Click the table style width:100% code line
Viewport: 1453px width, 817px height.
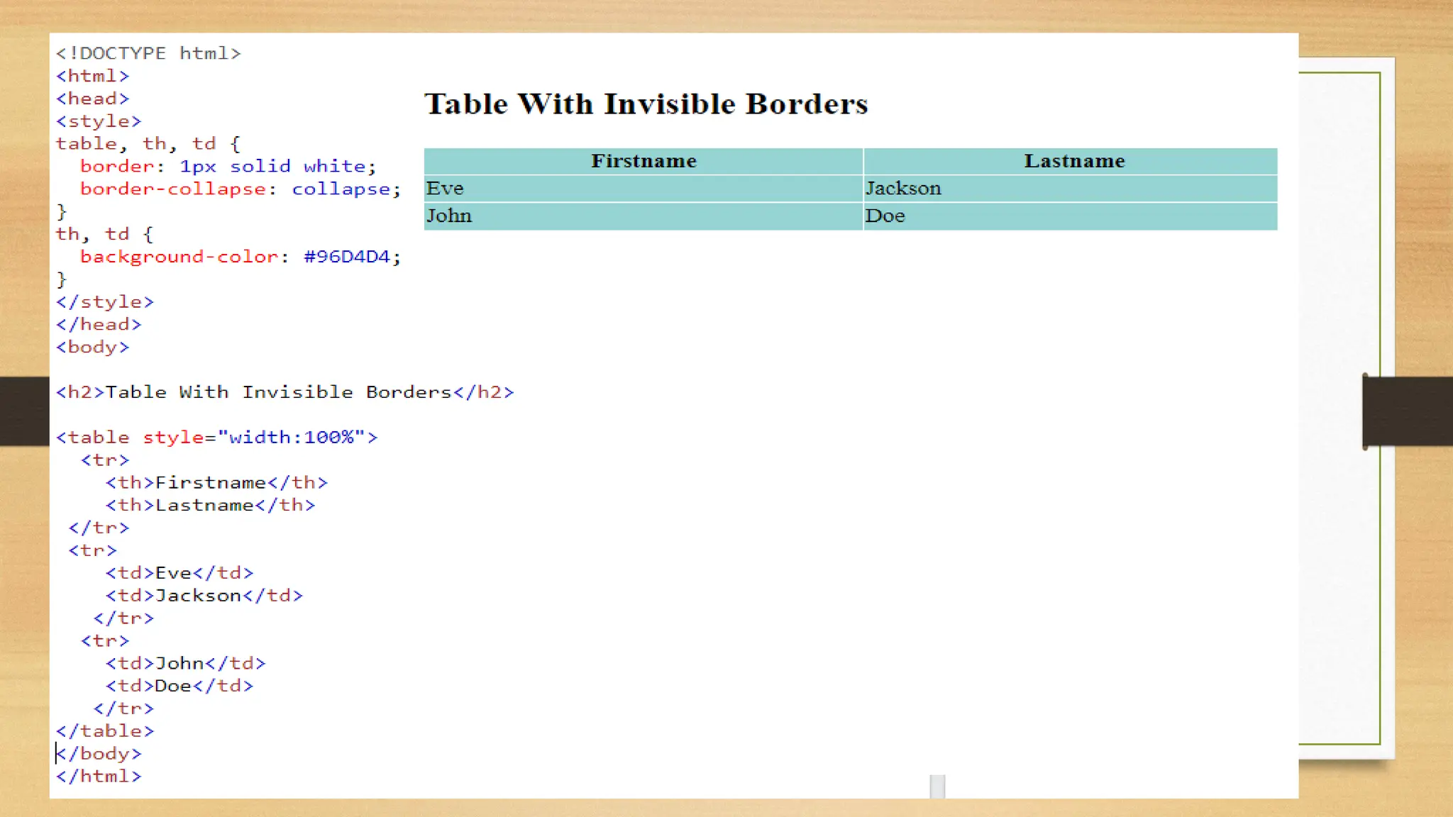217,438
